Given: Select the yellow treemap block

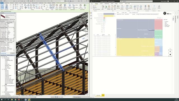Looking at the screenshot, I should click(135, 47).
